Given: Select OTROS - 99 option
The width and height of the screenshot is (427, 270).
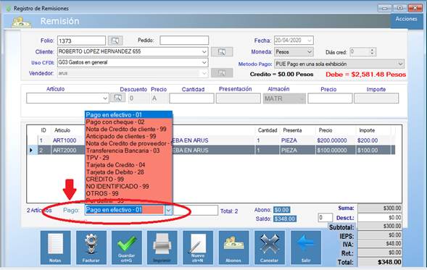Looking at the screenshot, I should [128, 193].
